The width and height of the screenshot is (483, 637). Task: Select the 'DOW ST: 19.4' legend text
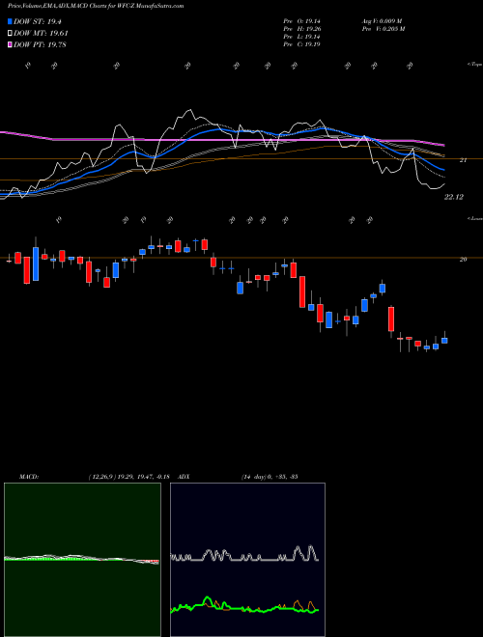[38, 22]
